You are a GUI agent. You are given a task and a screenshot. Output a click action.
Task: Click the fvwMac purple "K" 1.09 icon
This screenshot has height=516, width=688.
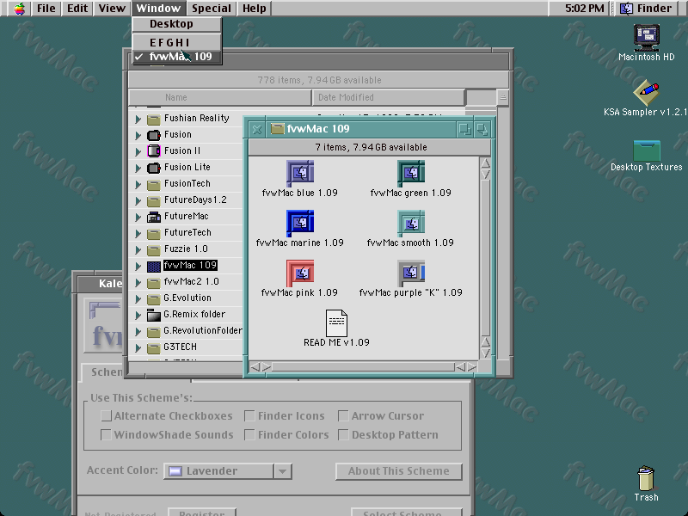(411, 273)
